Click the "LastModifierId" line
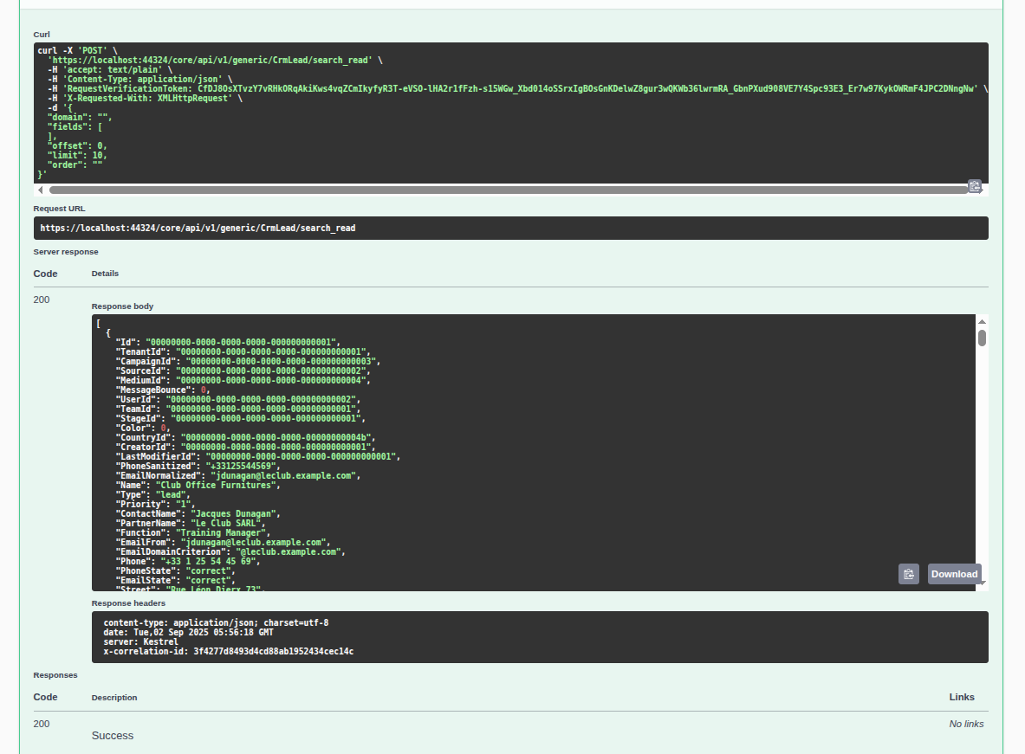 pos(258,457)
